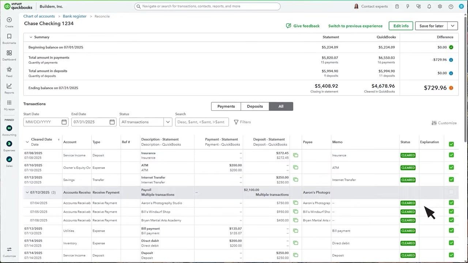Collapse the Summary section

click(x=31, y=37)
